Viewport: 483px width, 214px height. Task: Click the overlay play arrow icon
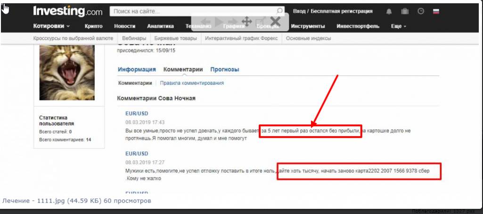pyautogui.click(x=220, y=22)
